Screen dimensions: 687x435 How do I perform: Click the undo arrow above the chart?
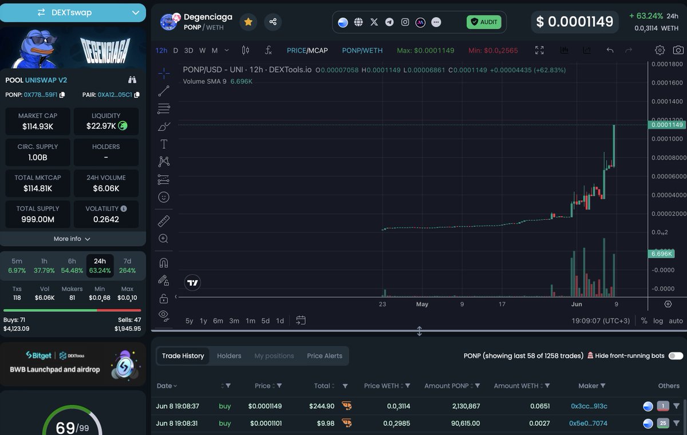click(x=609, y=50)
